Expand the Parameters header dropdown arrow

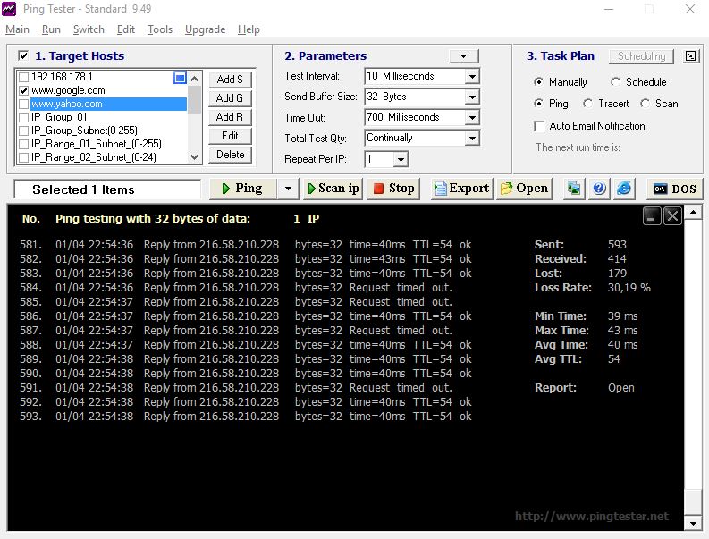(463, 56)
